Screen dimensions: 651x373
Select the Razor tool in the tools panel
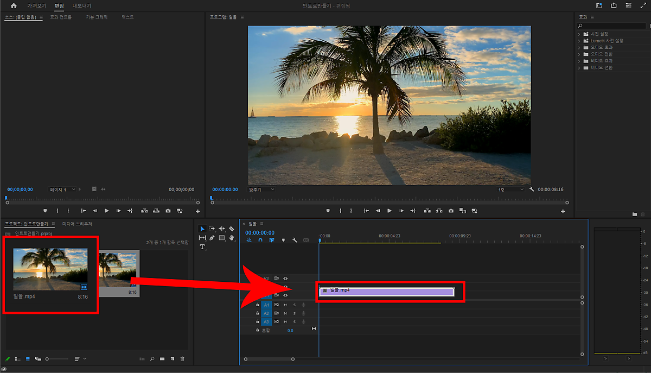click(x=232, y=229)
